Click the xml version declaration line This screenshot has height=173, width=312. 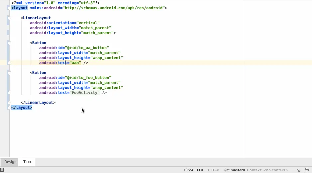(x=55, y=3)
